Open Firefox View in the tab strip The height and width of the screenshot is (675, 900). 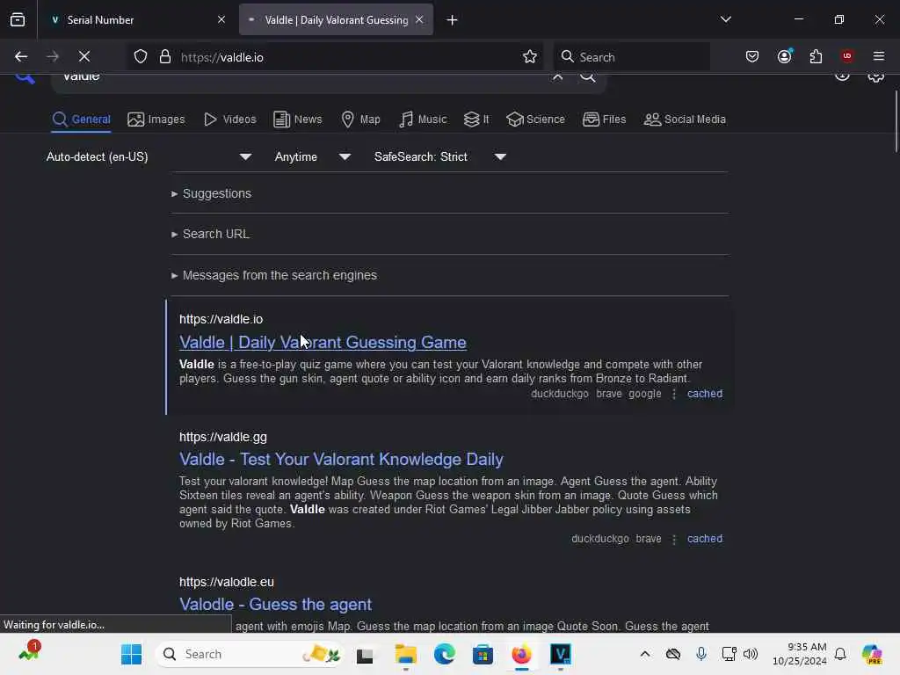coord(18,20)
